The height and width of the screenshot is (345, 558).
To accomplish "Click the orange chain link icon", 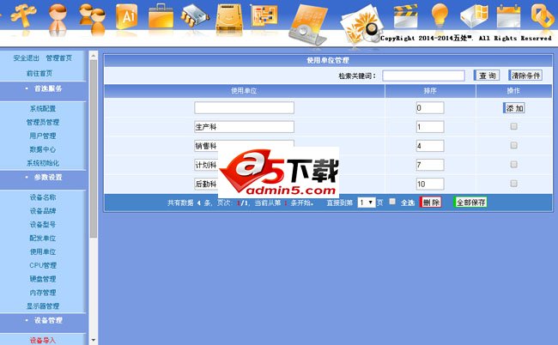I will (543, 16).
